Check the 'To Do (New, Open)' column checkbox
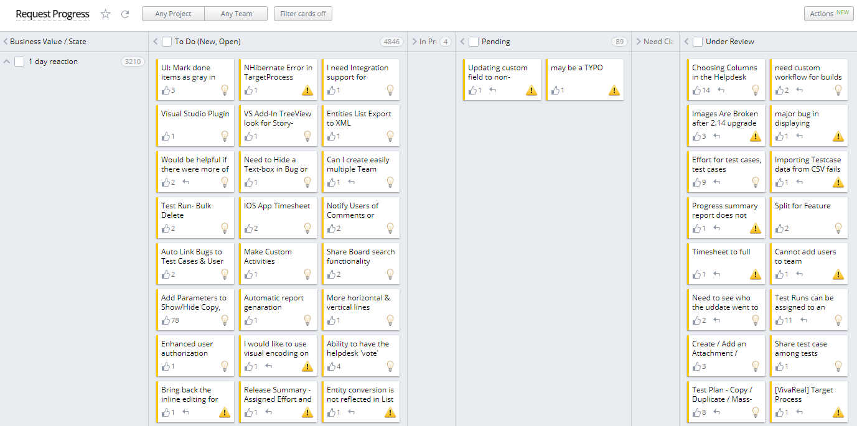Screen dimensions: 857x426 (166, 41)
